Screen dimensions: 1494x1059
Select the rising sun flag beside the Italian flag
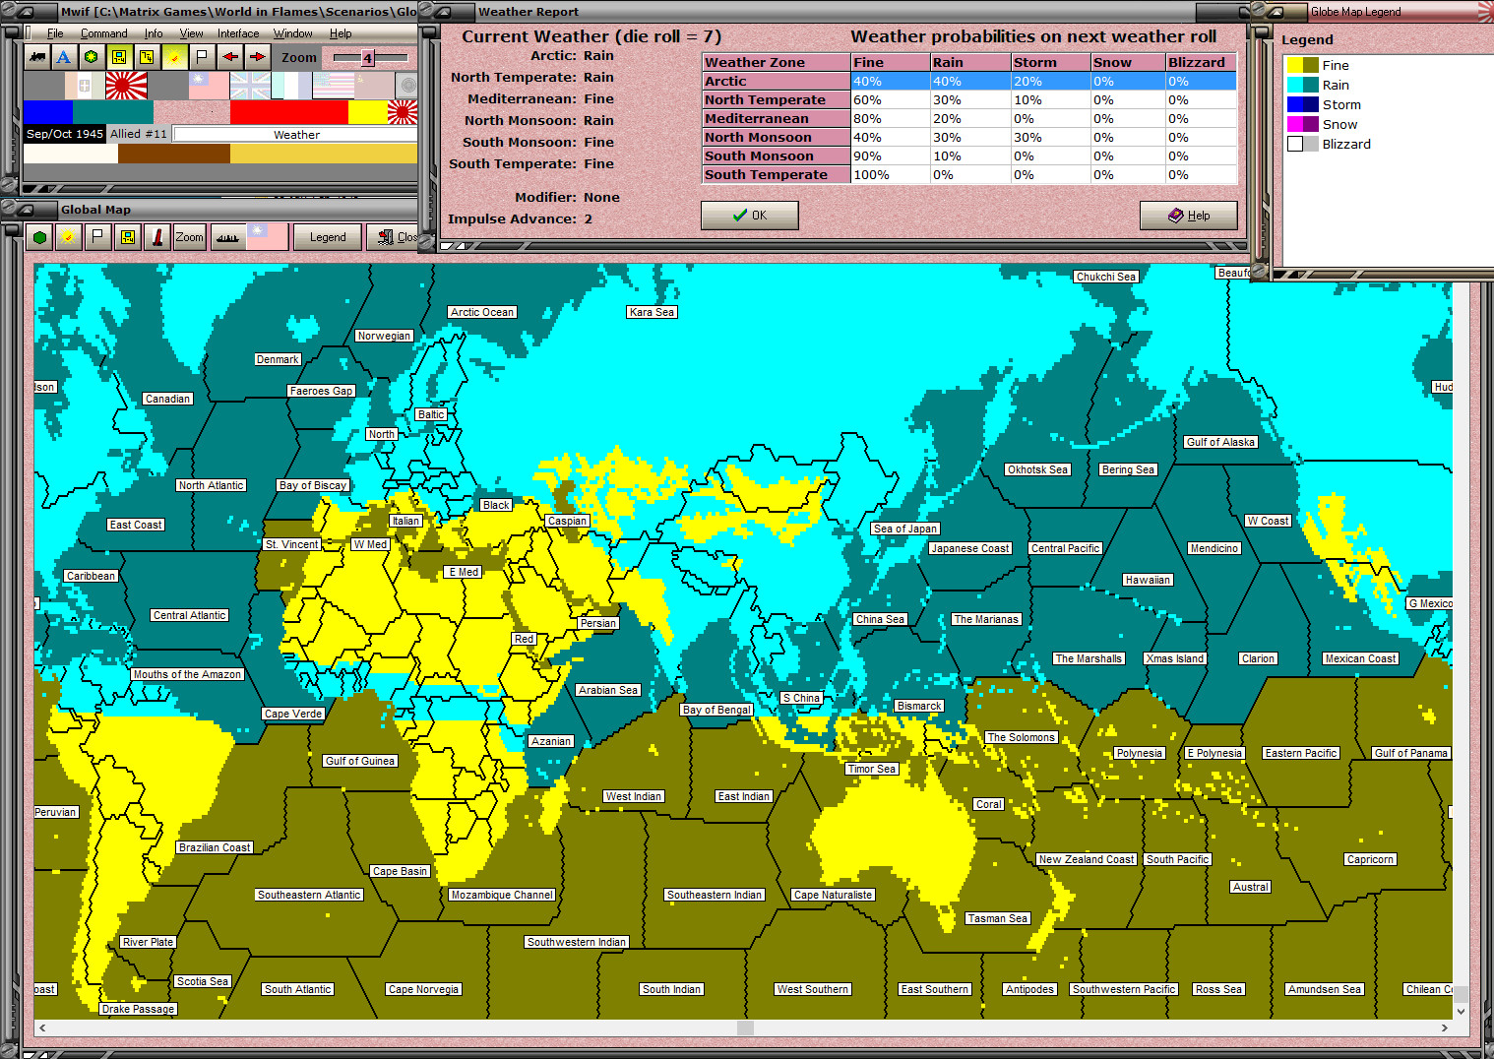(x=126, y=86)
